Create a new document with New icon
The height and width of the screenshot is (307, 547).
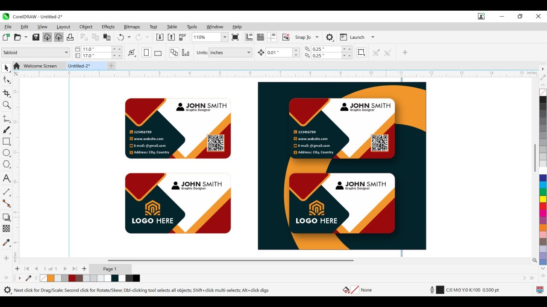[6, 37]
